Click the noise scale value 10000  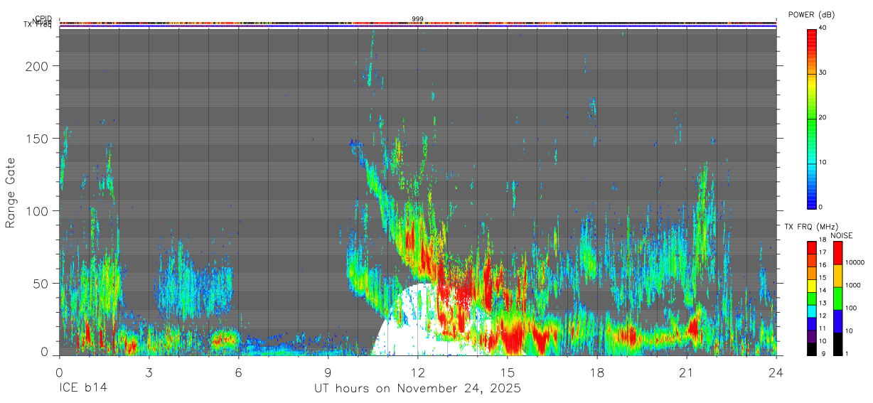855,262
